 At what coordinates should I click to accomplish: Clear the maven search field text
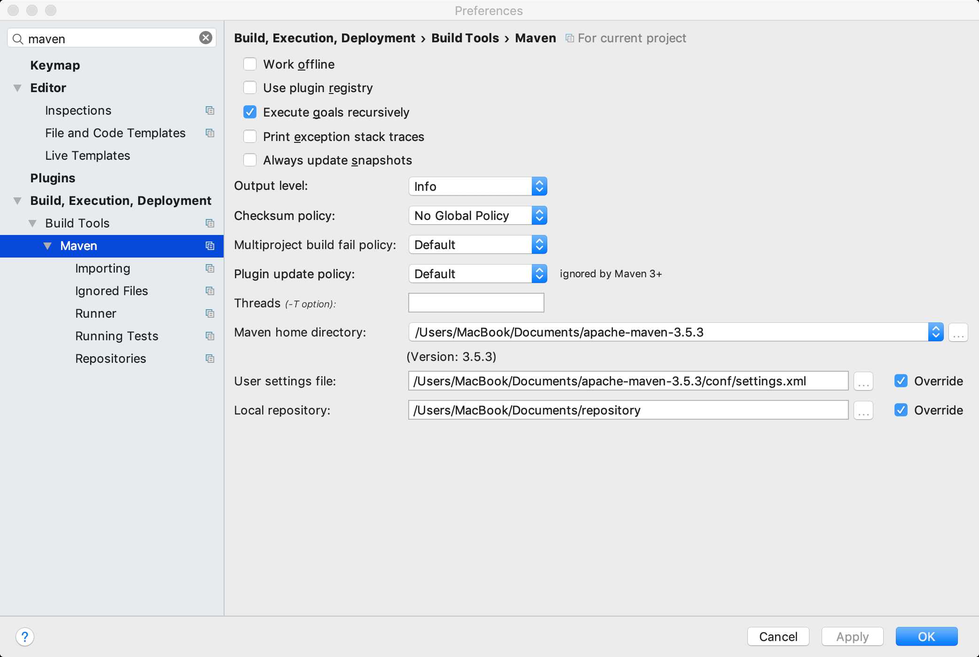pos(206,38)
